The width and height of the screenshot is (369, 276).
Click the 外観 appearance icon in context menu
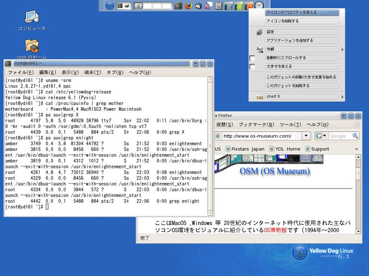[x=260, y=50]
